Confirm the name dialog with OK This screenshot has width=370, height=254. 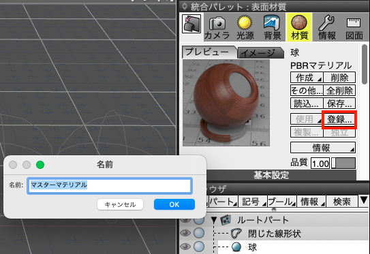point(174,204)
